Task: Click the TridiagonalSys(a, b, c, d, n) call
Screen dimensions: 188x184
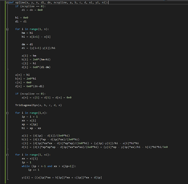Action: [38, 105]
